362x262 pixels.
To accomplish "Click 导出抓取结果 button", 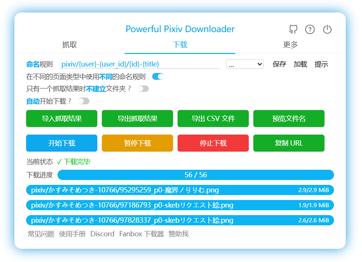I will [x=137, y=118].
